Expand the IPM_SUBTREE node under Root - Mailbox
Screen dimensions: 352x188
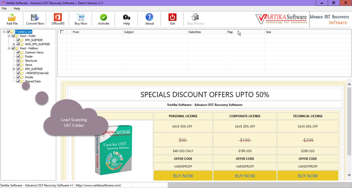pyautogui.click(x=14, y=69)
